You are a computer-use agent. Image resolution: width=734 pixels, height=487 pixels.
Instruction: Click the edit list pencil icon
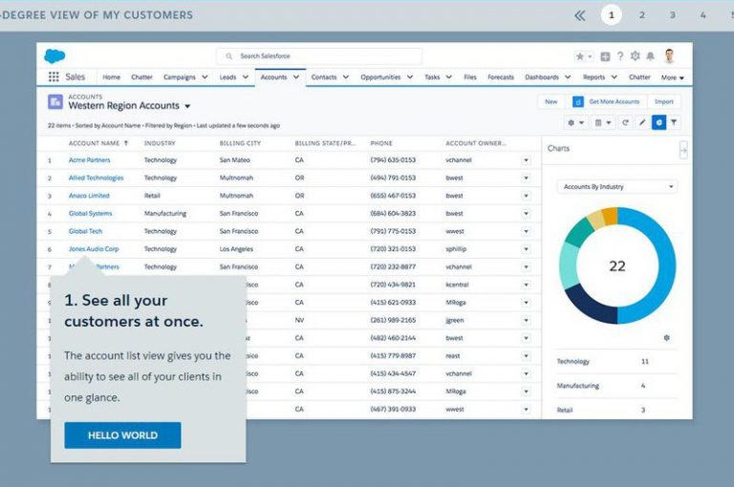[x=642, y=122]
